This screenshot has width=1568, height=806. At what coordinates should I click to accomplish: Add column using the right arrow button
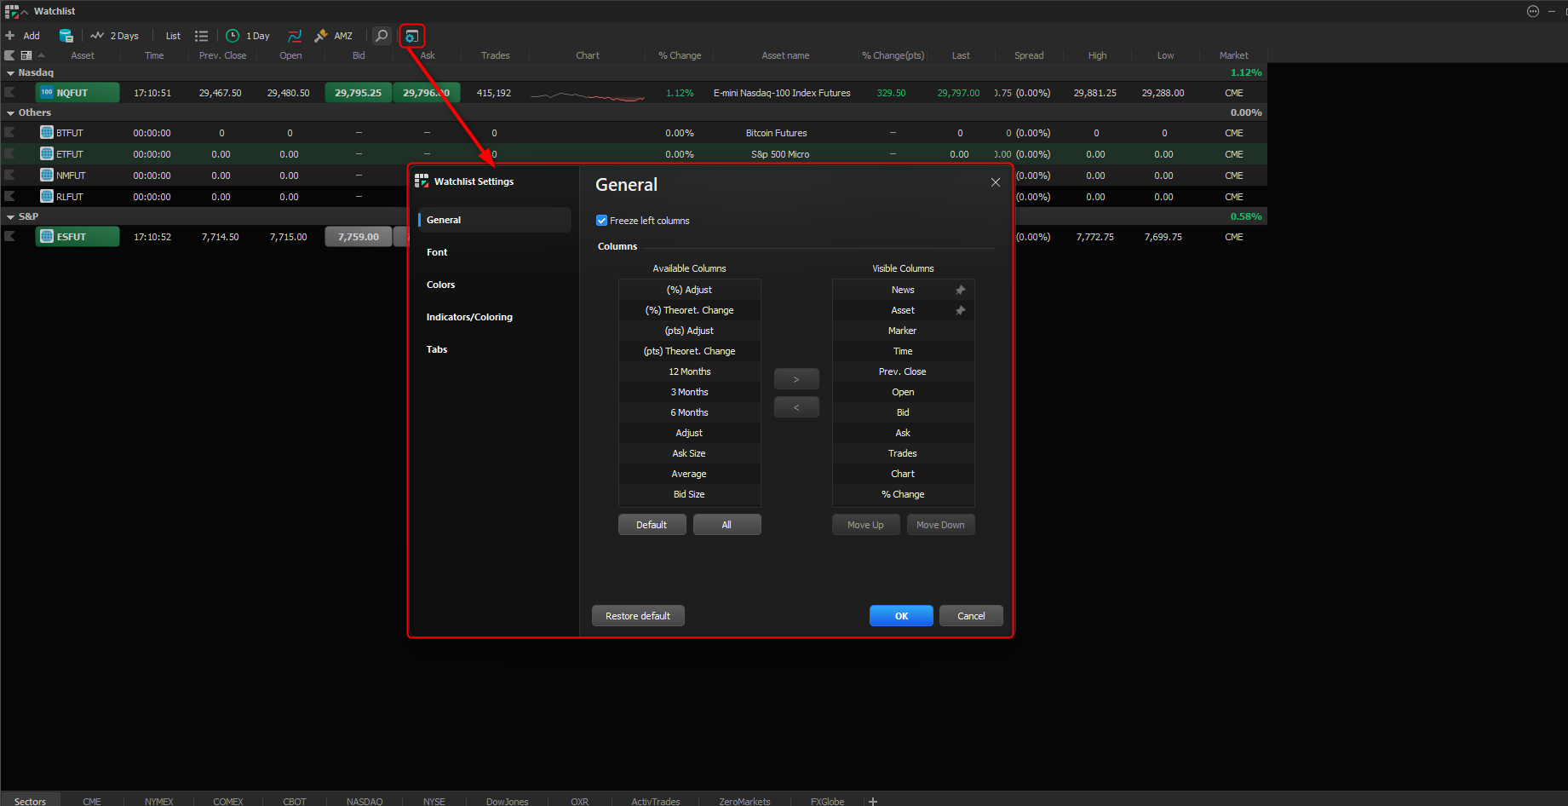click(796, 379)
